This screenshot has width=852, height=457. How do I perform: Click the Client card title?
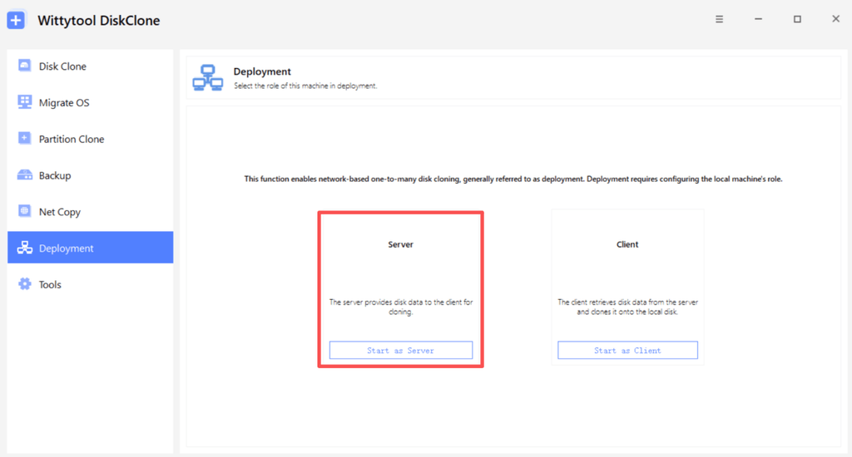coord(627,244)
